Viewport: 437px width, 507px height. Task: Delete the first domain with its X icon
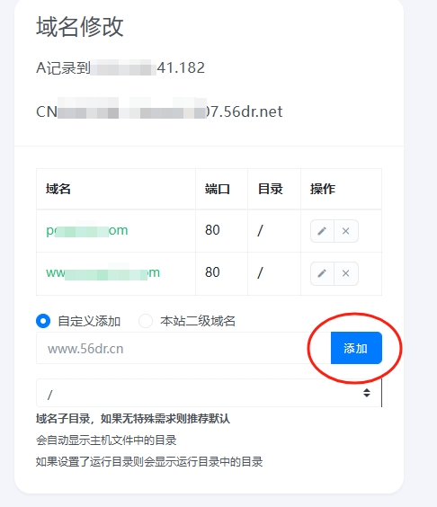coord(346,231)
